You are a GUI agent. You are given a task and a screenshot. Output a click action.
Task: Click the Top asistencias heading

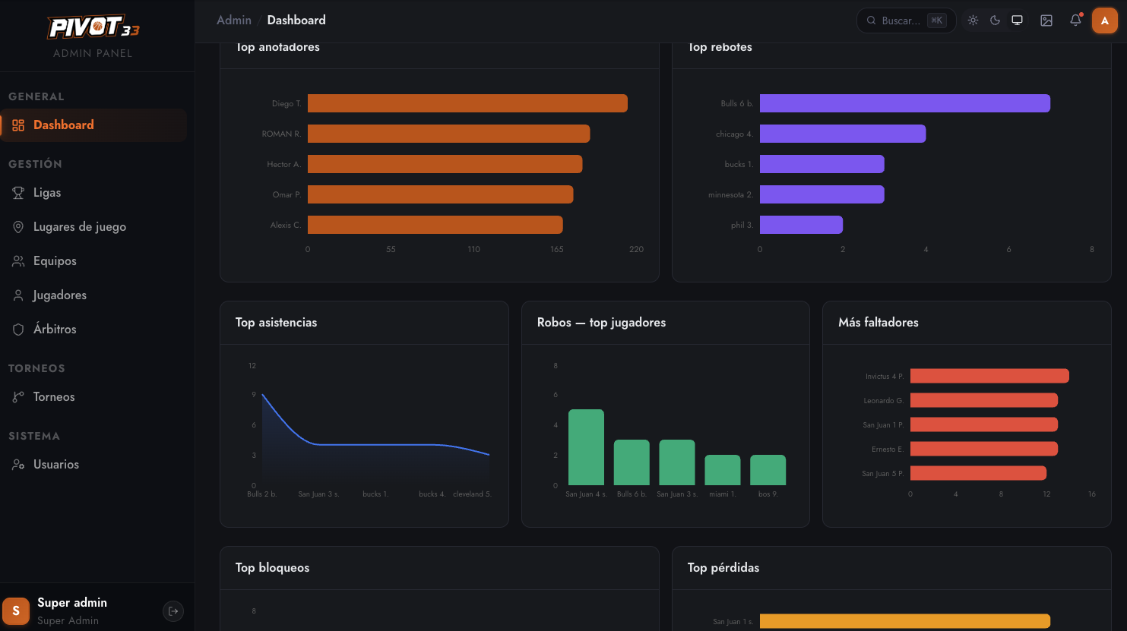(276, 323)
